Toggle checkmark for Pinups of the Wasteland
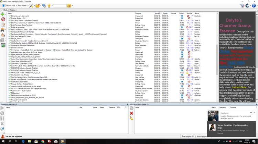Image resolution: width=258 pixels, height=144 pixels. [x=10, y=100]
